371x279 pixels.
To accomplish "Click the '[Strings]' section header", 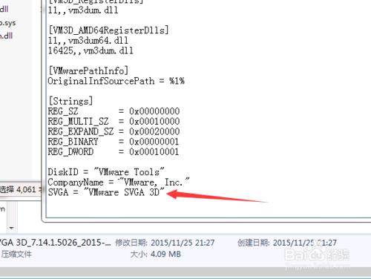I will [70, 101].
